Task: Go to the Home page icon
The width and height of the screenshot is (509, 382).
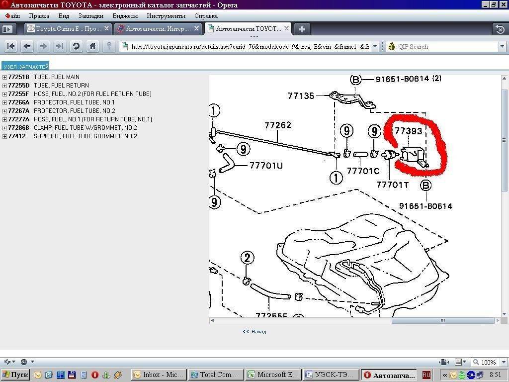Action: [x=92, y=46]
